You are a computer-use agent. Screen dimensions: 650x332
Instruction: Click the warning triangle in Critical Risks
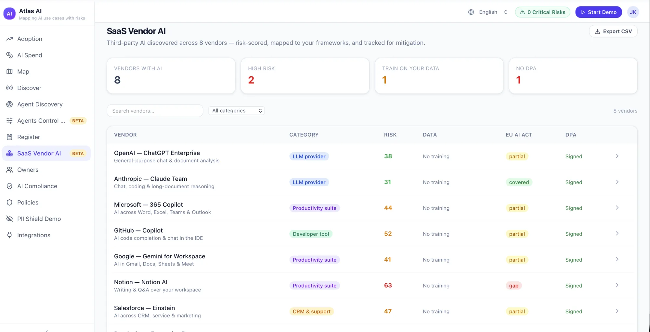click(522, 12)
